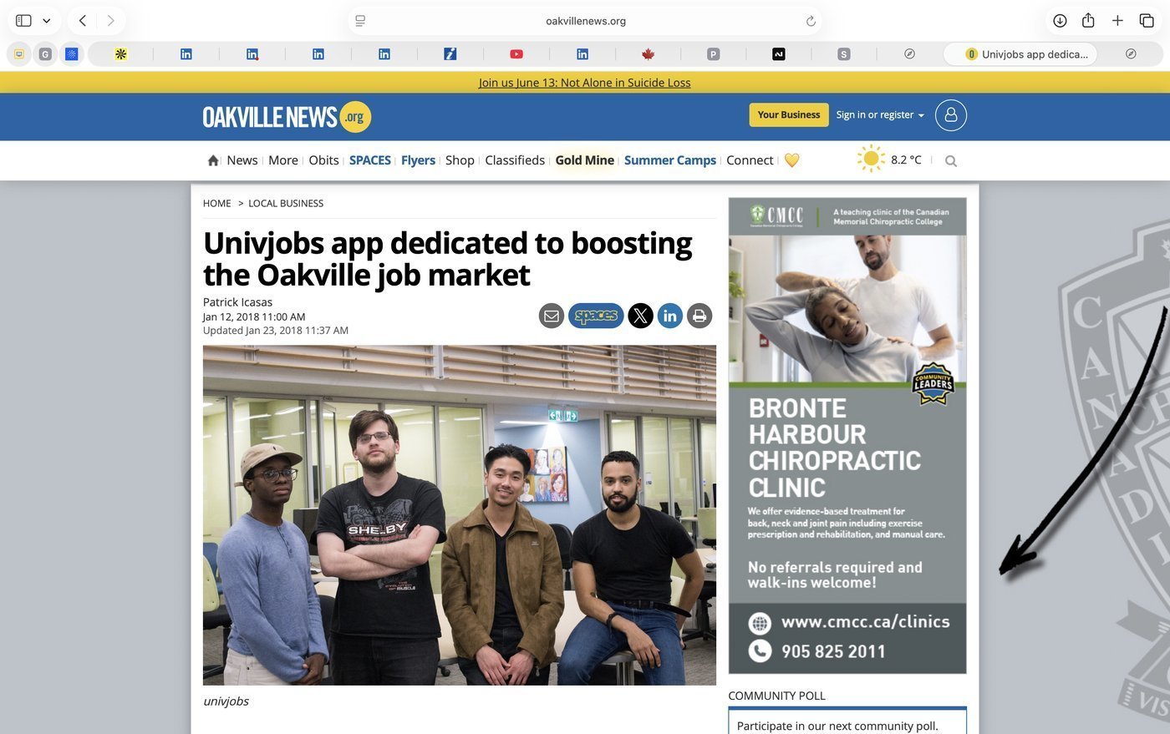Share the article on LinkedIn icon
The height and width of the screenshot is (734, 1170).
point(669,316)
